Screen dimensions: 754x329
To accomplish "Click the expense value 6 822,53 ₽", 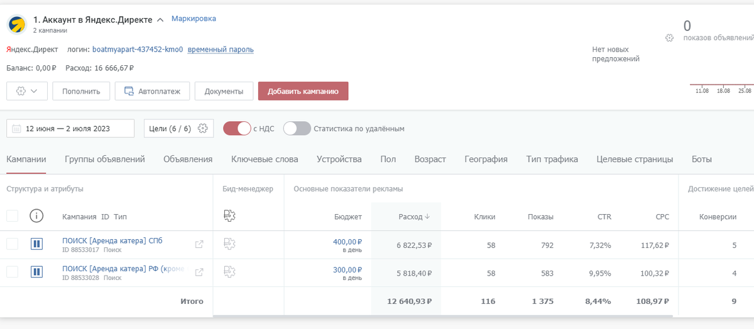I will 415,245.
